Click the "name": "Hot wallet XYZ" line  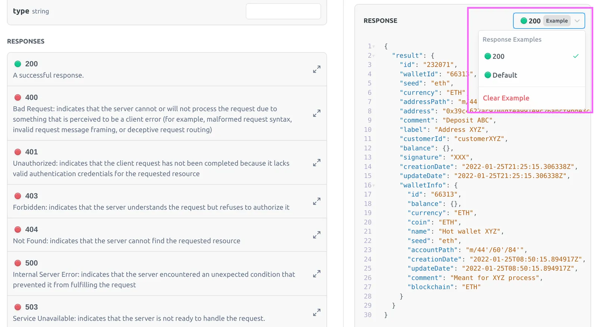[456, 231]
